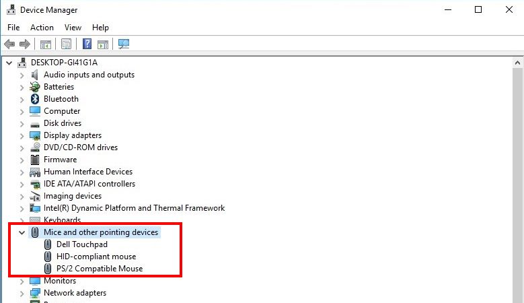Select Human Interface Devices label
Screen dimensions: 524x303
[88, 172]
